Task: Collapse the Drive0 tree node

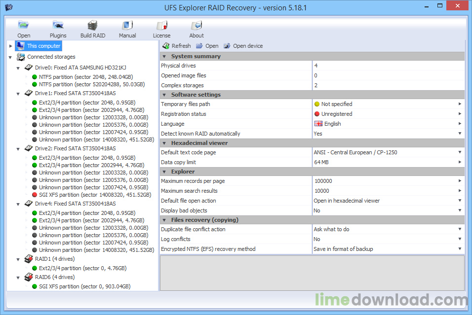Action: click(18, 68)
